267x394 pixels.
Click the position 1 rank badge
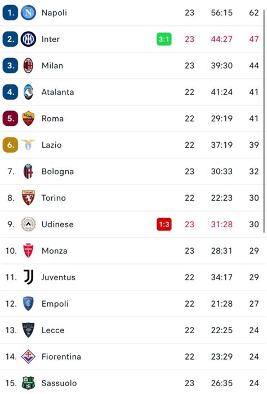[10, 12]
